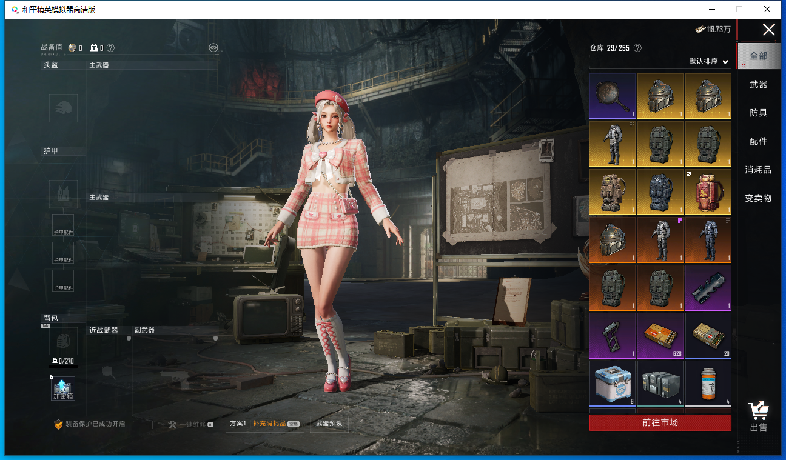Click the orange medicine bottle item
The image size is (786, 460).
click(708, 384)
